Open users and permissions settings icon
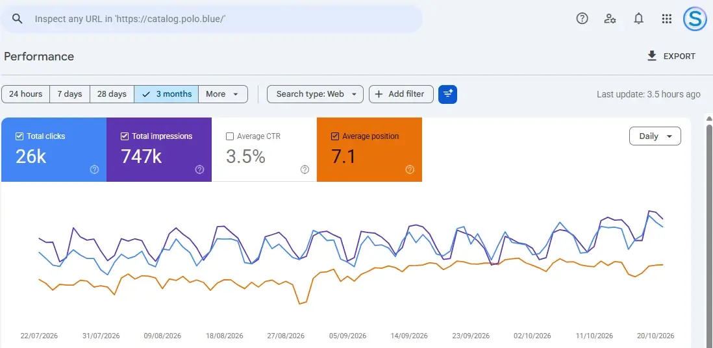The image size is (713, 348). (x=610, y=18)
